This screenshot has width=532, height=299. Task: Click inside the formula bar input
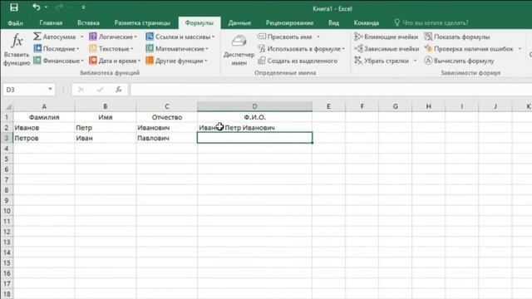coord(331,90)
